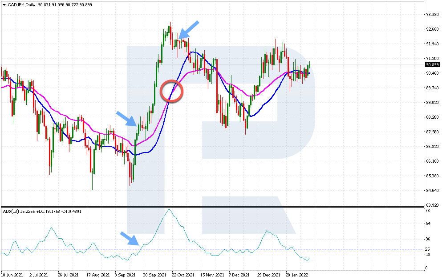Click the ADX scale value 18

(x=428, y=255)
